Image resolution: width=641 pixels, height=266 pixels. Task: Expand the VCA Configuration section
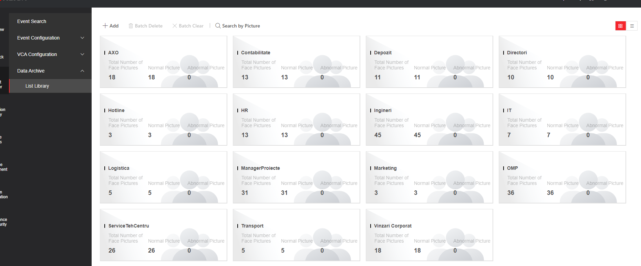coord(82,54)
